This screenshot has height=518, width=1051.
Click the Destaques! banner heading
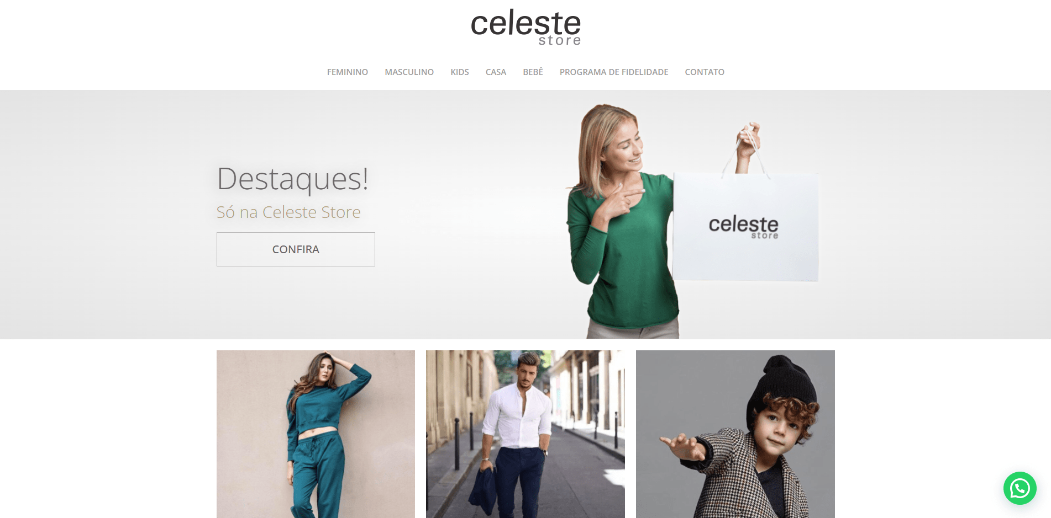[293, 179]
